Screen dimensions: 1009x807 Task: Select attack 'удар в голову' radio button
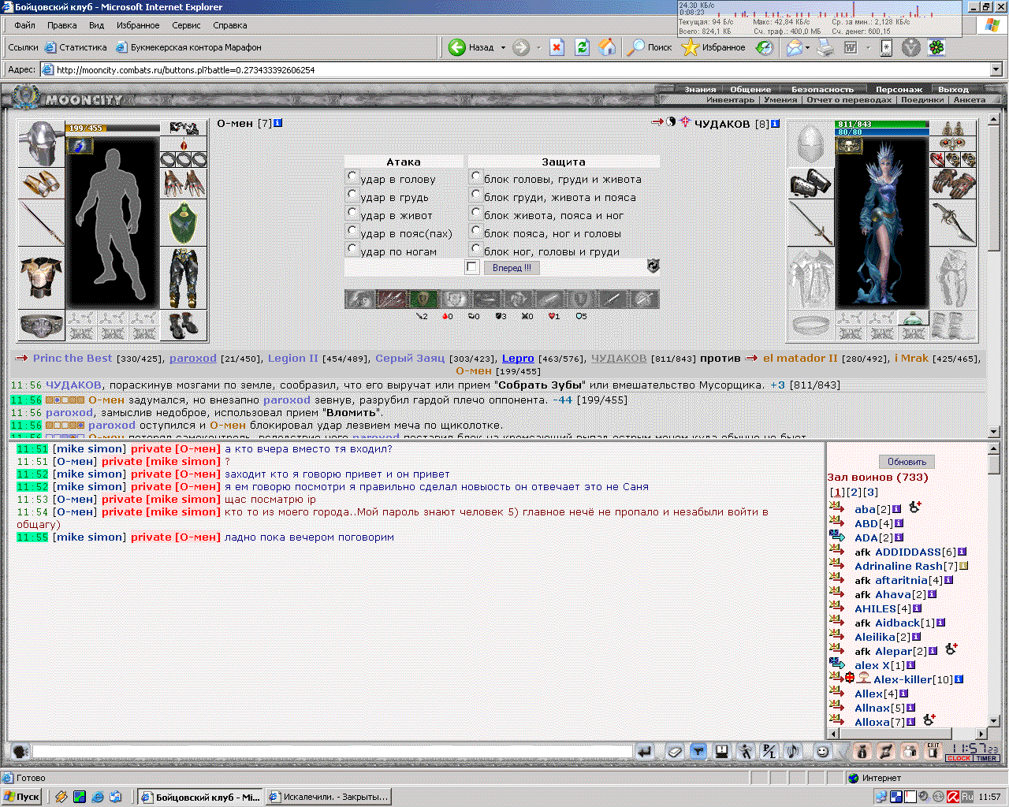coord(352,177)
